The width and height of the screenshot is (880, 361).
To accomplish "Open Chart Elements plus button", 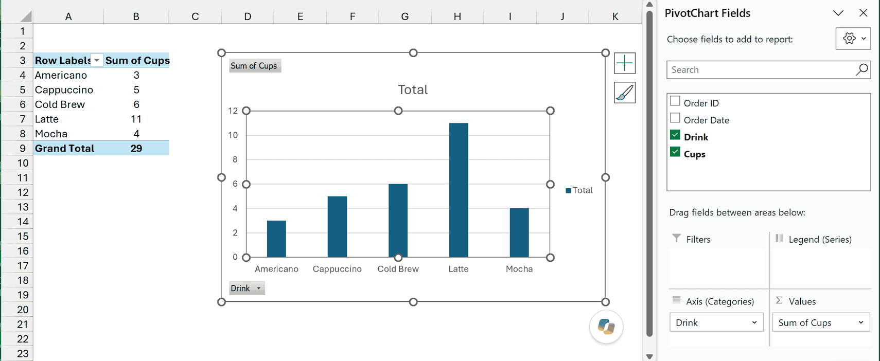I will pos(625,63).
